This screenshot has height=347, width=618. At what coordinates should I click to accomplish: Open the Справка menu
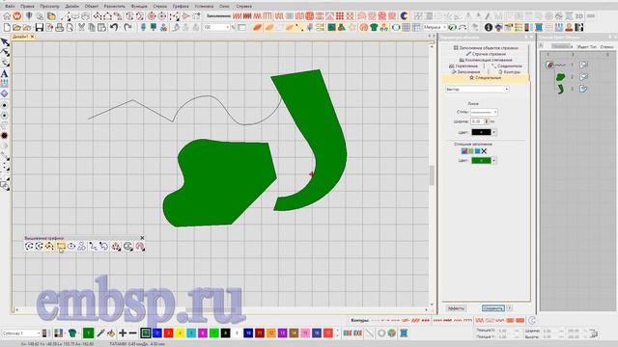[x=244, y=7]
